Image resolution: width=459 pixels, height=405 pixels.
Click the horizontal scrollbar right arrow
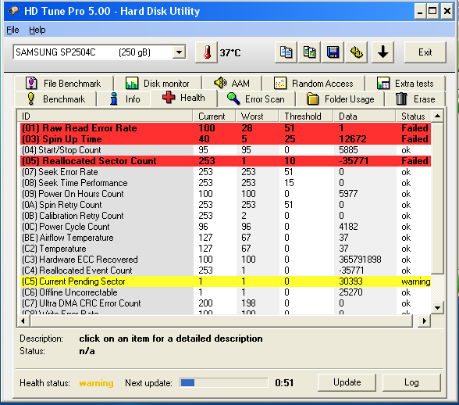point(424,321)
